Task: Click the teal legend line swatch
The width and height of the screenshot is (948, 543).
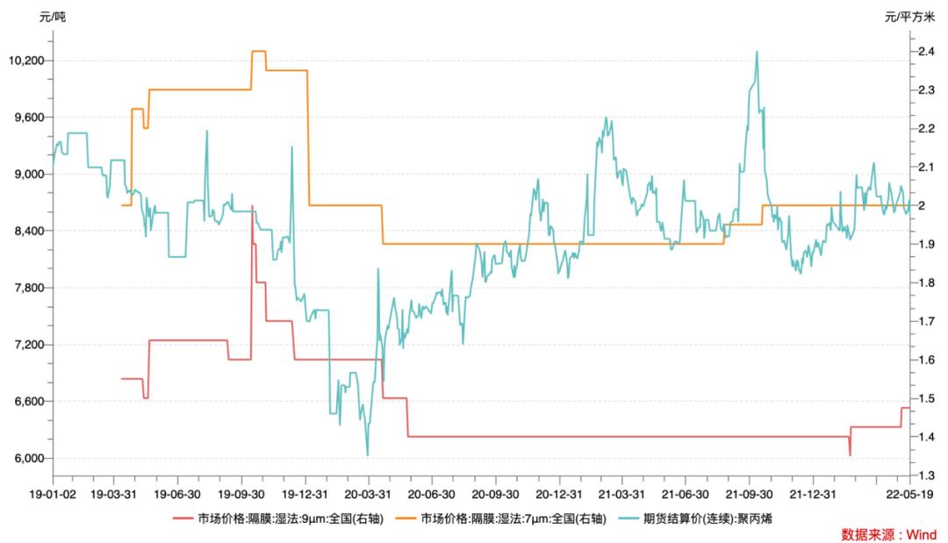Action: tap(628, 518)
